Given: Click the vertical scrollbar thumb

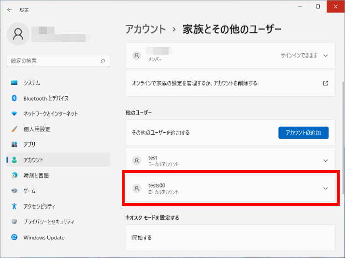Looking at the screenshot, I should 343,138.
